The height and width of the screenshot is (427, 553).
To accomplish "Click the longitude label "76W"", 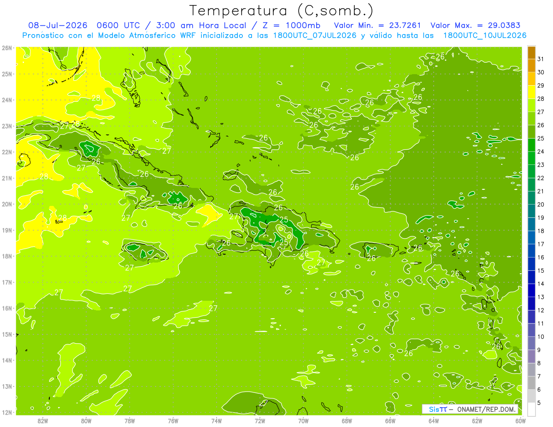I will tap(173, 421).
